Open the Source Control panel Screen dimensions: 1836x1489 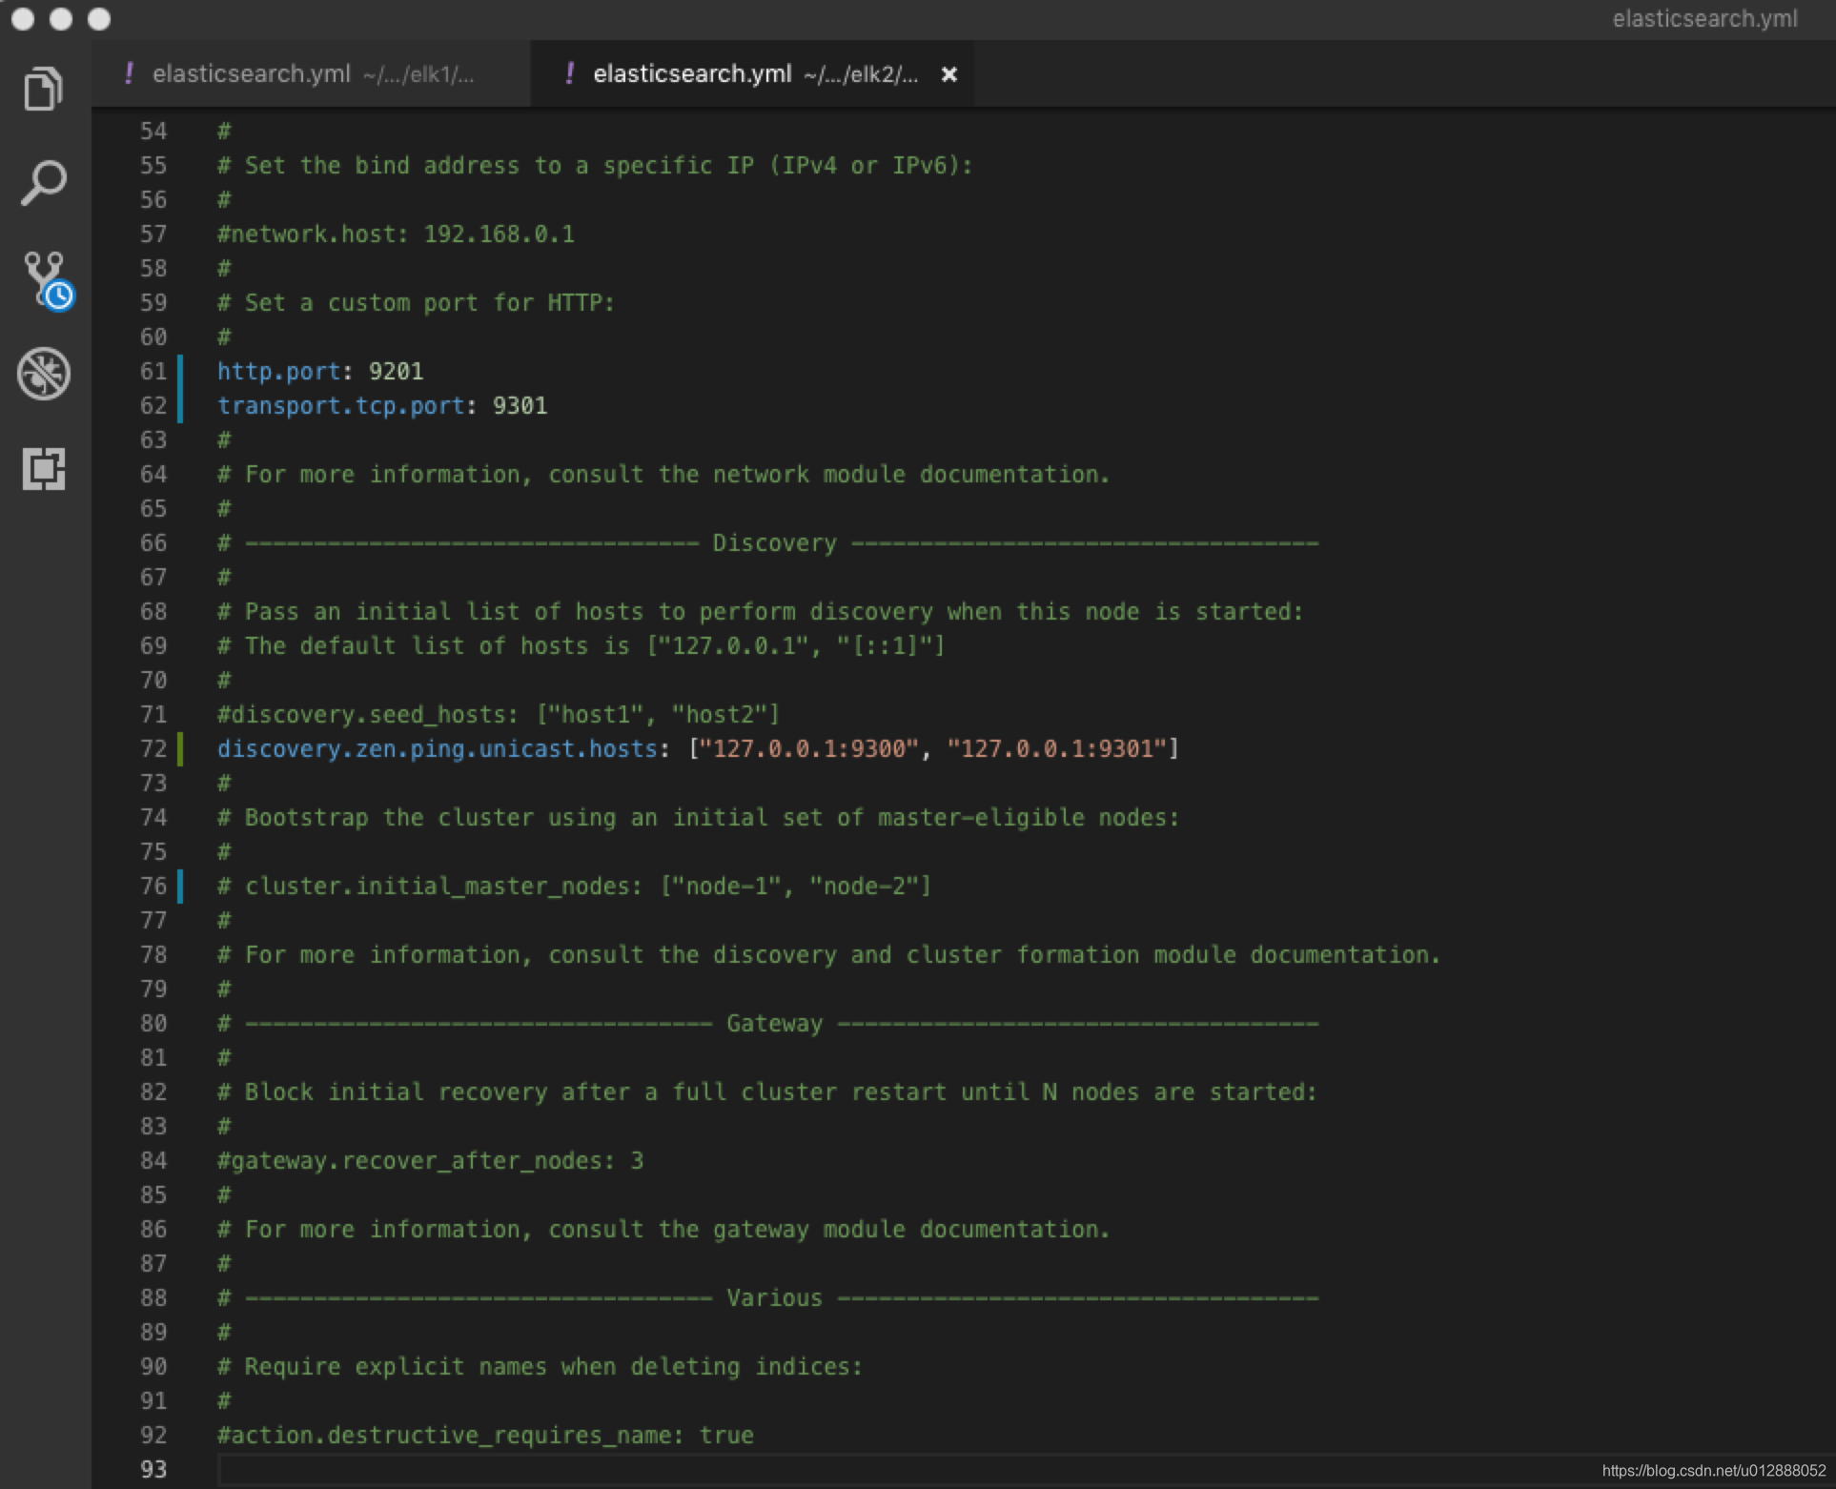click(x=48, y=279)
